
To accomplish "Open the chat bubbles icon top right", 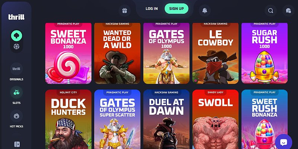I will click(288, 11).
